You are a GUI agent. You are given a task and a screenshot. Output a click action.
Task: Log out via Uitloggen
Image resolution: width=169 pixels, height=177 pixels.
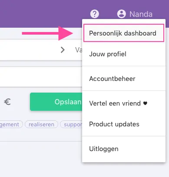(124, 149)
